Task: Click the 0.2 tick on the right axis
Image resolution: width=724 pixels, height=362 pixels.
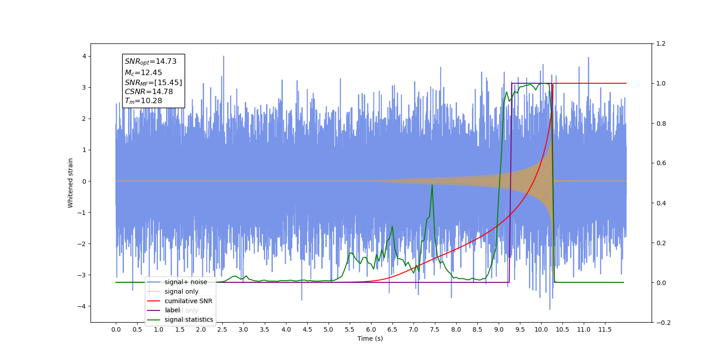Action: [x=661, y=243]
